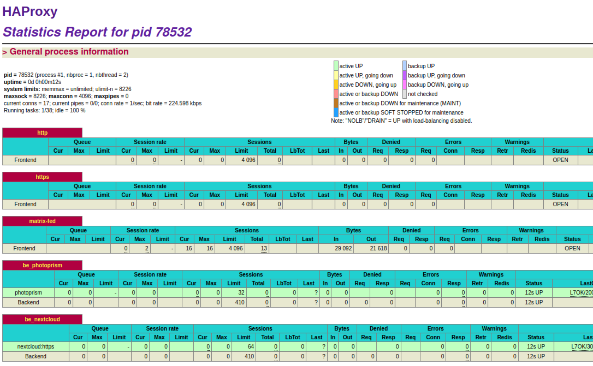This screenshot has height=366, width=593.
Task: Click be_nextcloud Backend 12s UP status
Action: pyautogui.click(x=536, y=356)
